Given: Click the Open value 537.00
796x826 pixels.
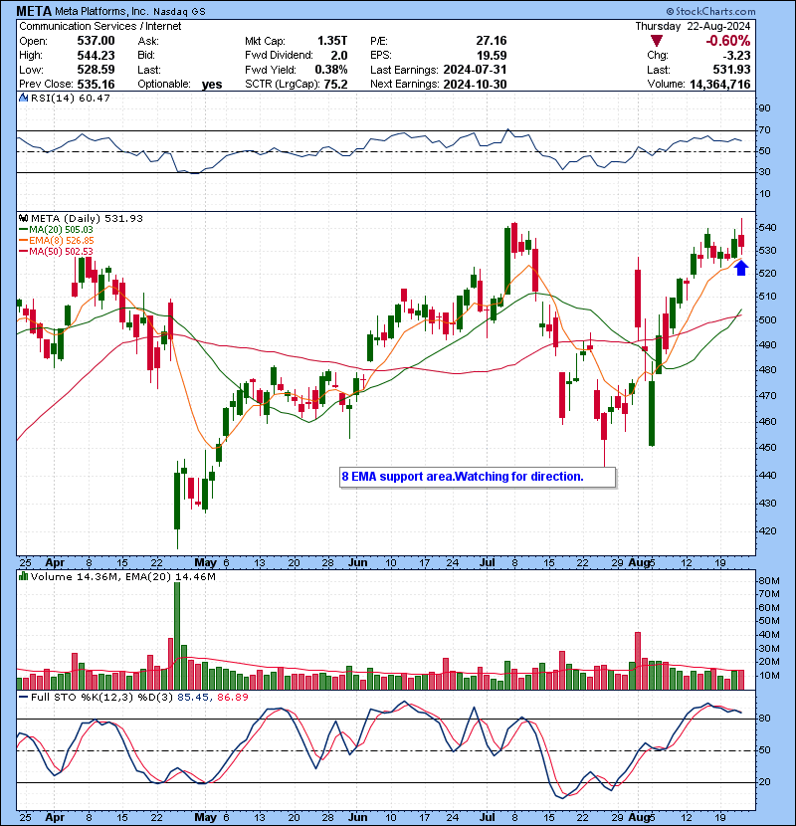Looking at the screenshot, I should (96, 41).
